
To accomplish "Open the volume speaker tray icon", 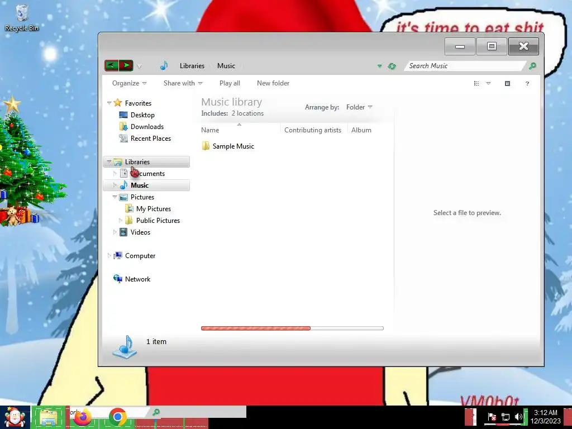I will pos(518,417).
